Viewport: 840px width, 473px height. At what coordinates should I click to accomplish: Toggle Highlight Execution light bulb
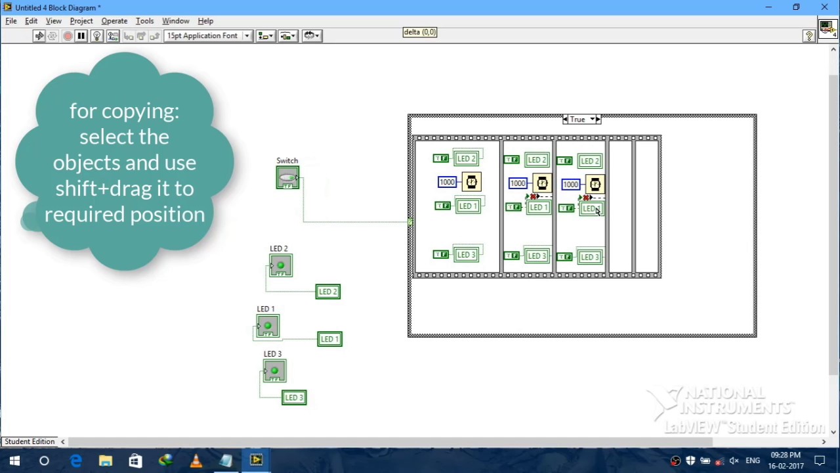point(97,36)
